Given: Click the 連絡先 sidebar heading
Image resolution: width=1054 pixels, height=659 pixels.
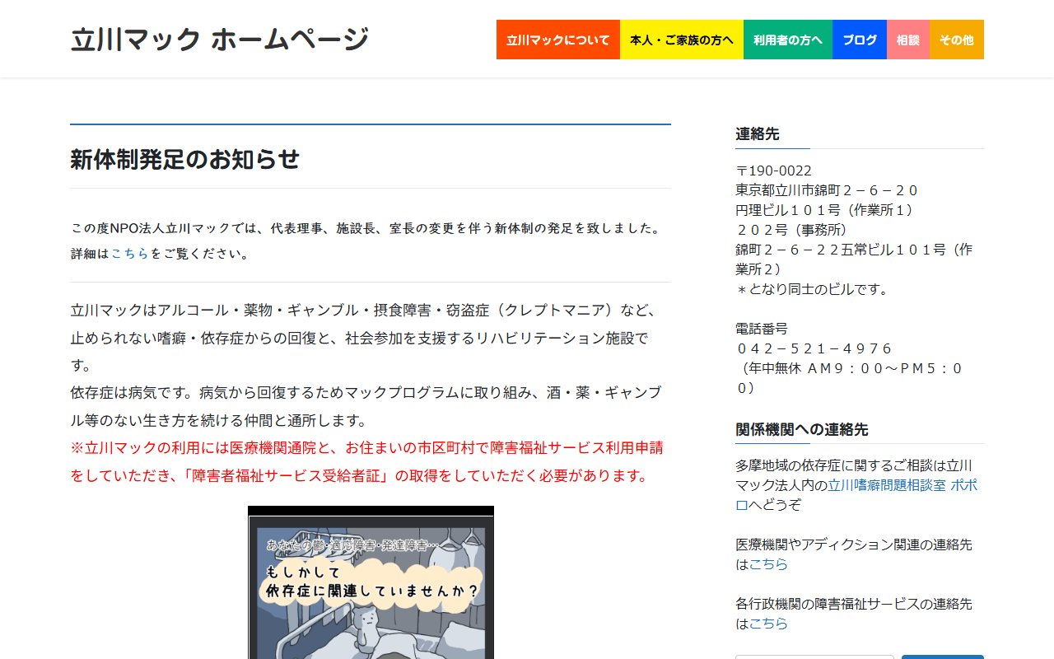Looking at the screenshot, I should pyautogui.click(x=758, y=133).
